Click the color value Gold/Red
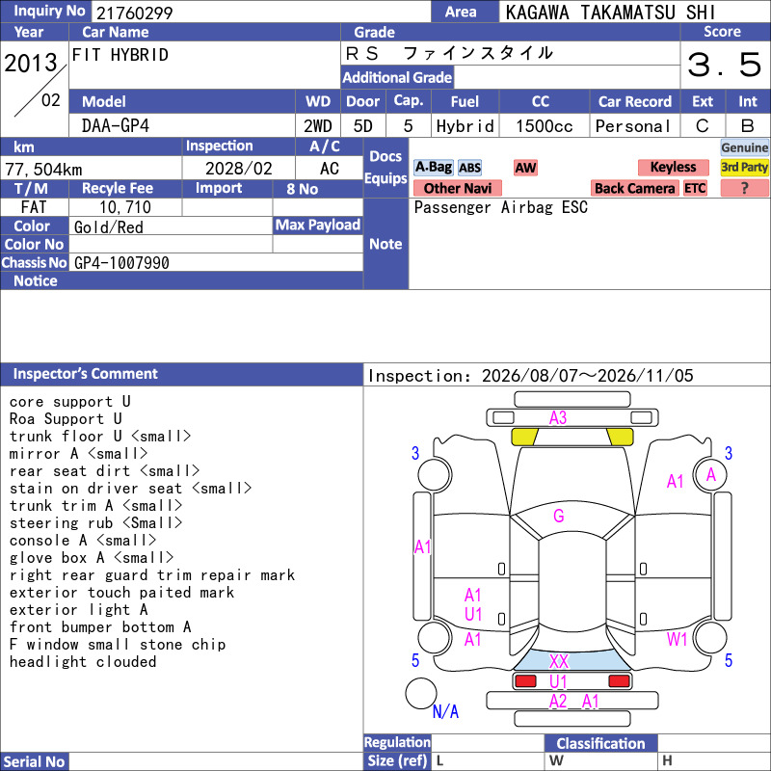This screenshot has width=771, height=771. click(109, 227)
